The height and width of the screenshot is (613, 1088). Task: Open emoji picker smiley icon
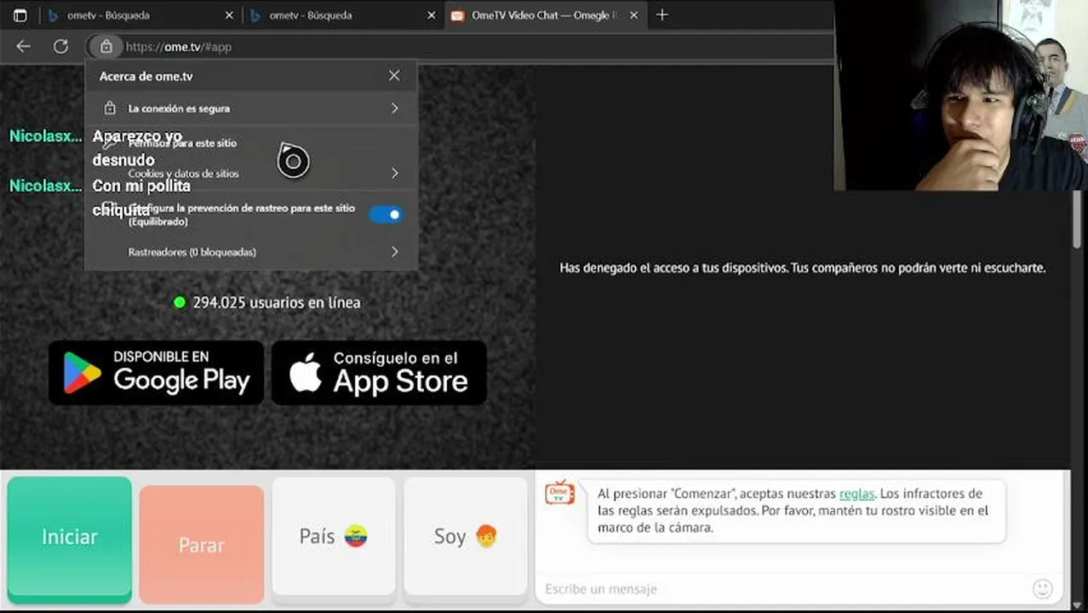(x=1042, y=588)
